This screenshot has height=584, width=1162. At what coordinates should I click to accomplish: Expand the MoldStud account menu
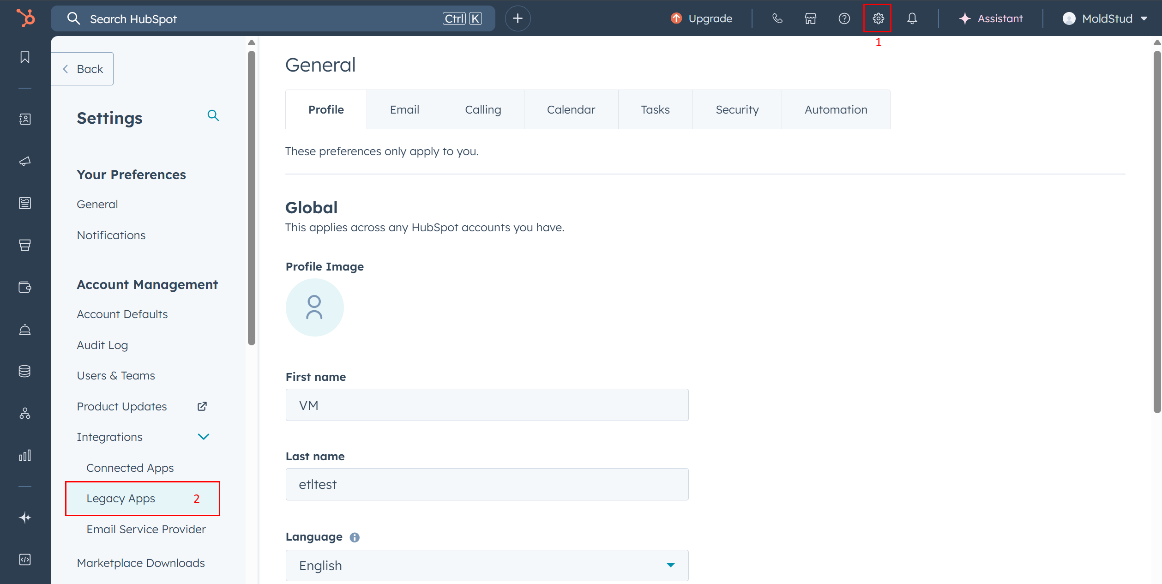pyautogui.click(x=1105, y=18)
